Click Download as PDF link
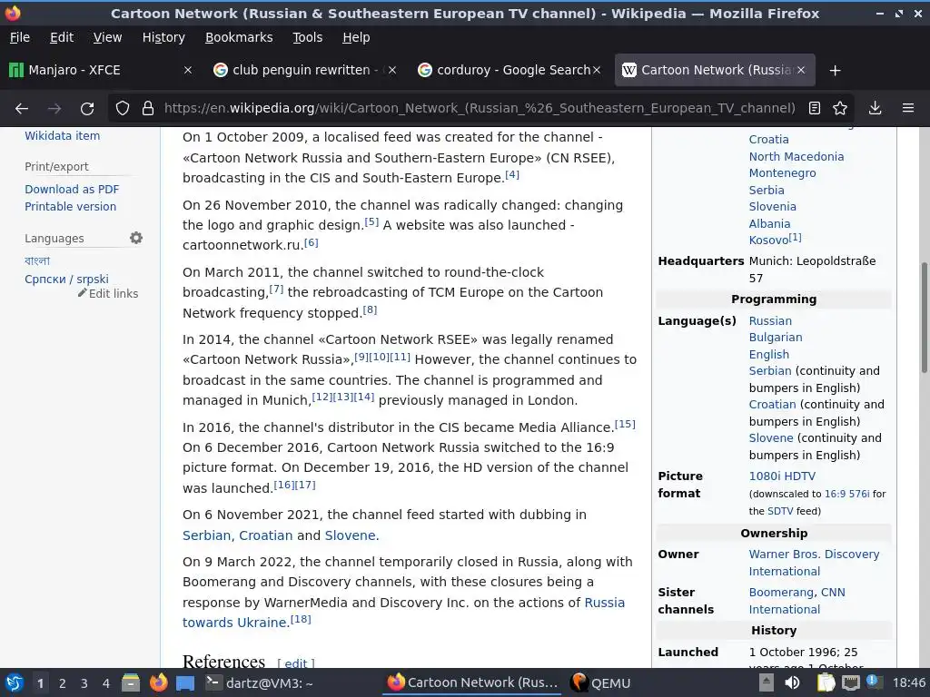Image resolution: width=930 pixels, height=697 pixels. tap(72, 189)
